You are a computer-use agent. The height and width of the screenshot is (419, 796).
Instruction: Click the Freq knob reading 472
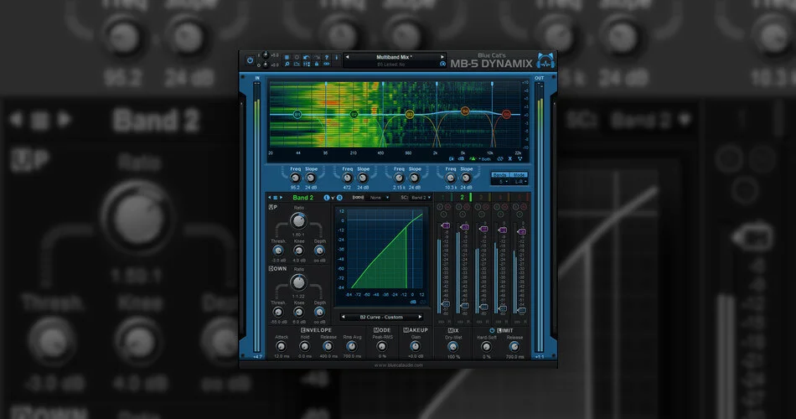[x=347, y=178]
